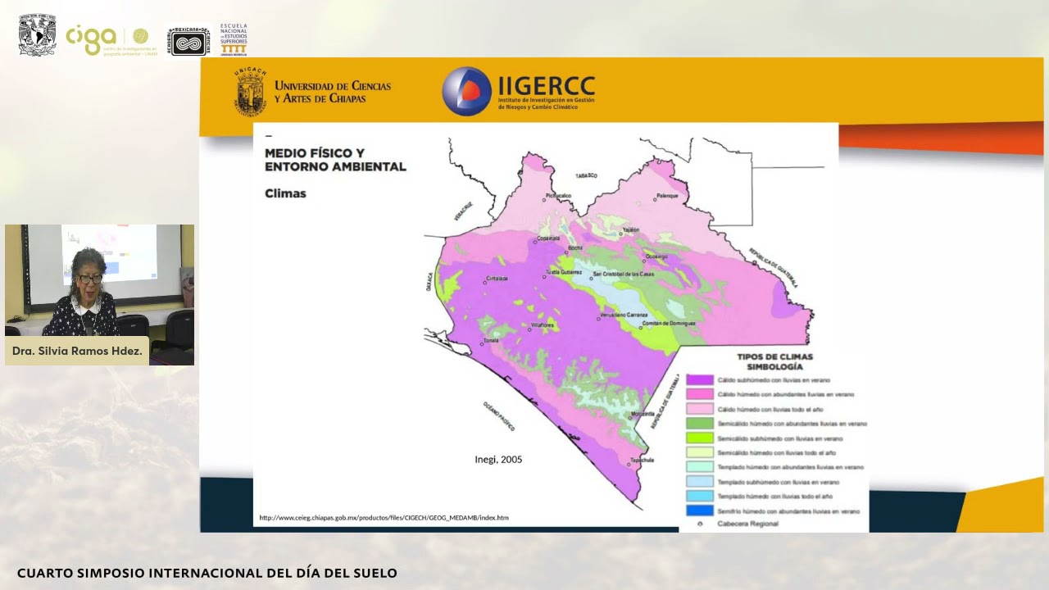The width and height of the screenshot is (1049, 590).
Task: Click the Dra. Silvia Ramos Hdez. name banner
Action: 77,351
